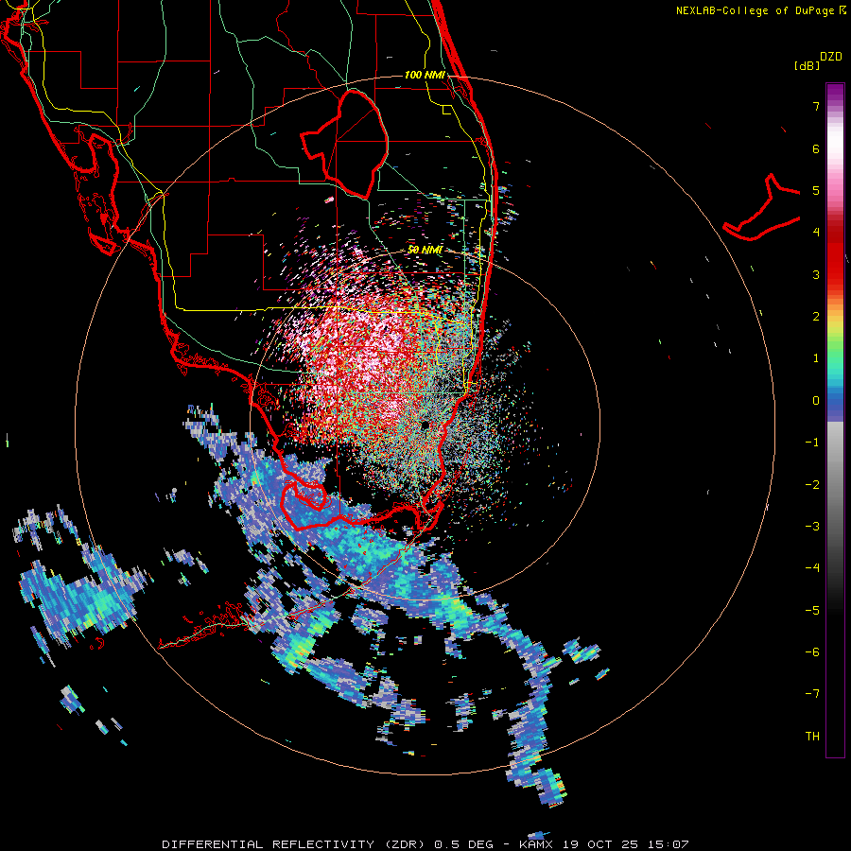
Task: Click the -7 tick label on the scale
Action: [812, 694]
